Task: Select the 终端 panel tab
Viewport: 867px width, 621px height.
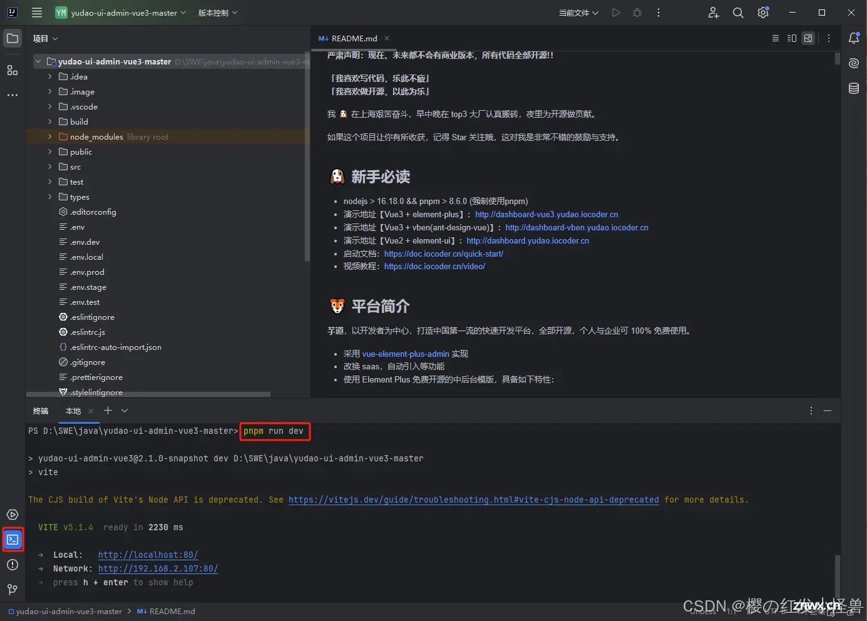Action: coord(41,411)
